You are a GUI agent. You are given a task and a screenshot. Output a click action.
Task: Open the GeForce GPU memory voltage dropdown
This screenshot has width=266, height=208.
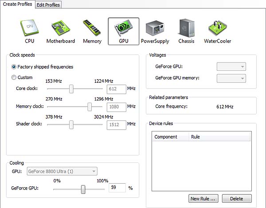[x=231, y=78]
